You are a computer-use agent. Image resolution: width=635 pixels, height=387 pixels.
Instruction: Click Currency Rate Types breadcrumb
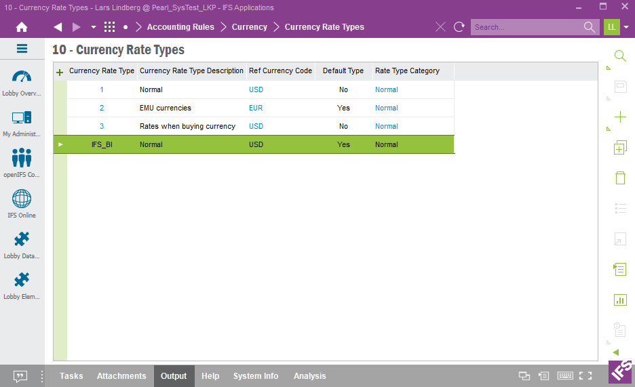[x=324, y=27]
